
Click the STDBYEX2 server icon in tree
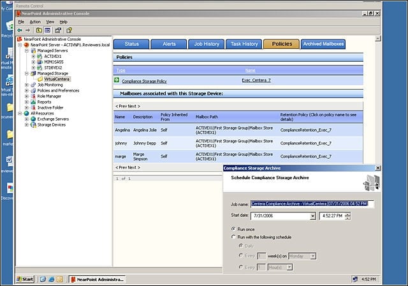[40, 68]
